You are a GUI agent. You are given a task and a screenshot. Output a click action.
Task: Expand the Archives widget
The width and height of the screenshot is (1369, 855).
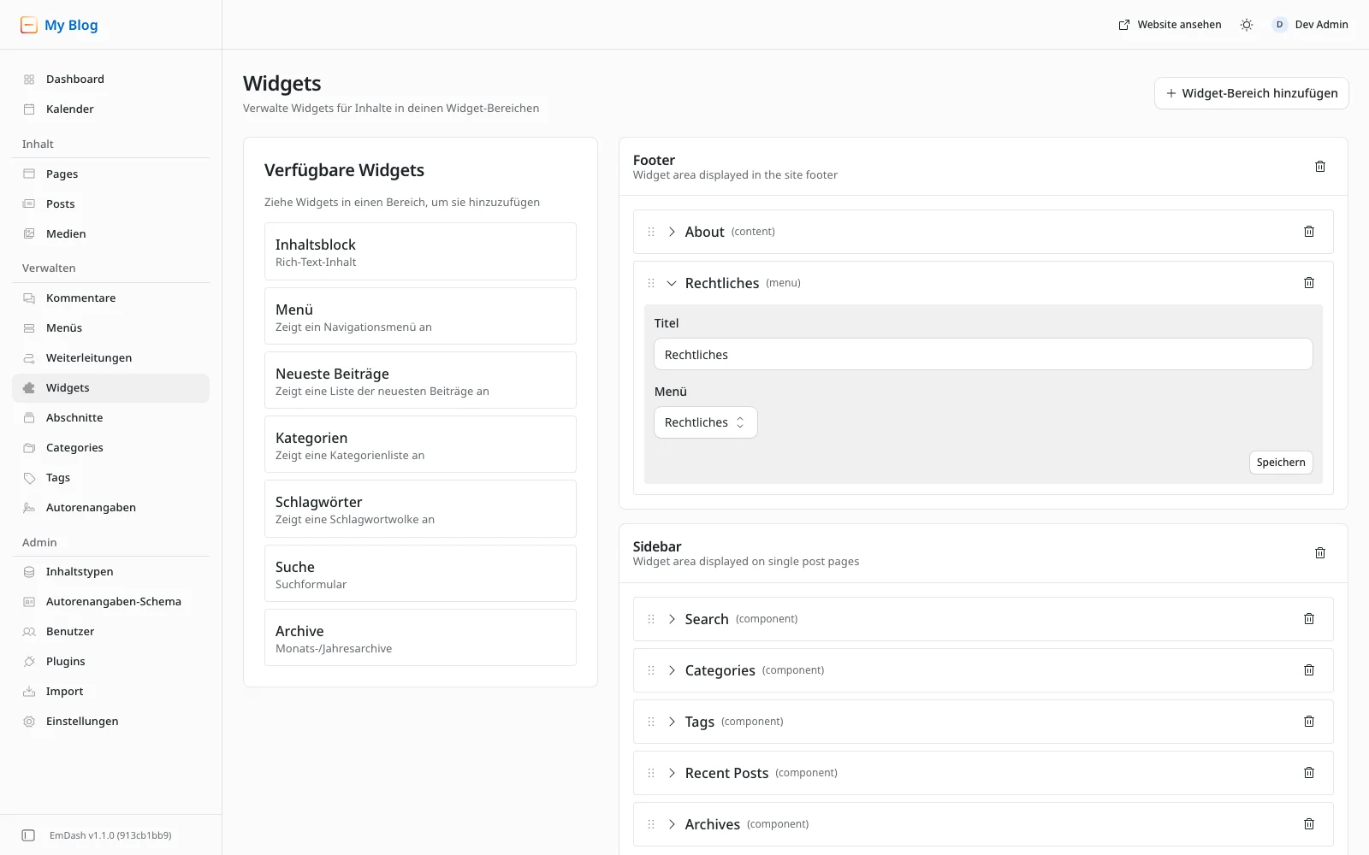coord(672,824)
